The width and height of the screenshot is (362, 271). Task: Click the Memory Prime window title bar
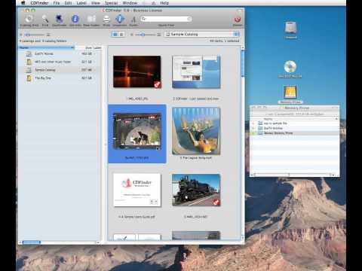(294, 108)
